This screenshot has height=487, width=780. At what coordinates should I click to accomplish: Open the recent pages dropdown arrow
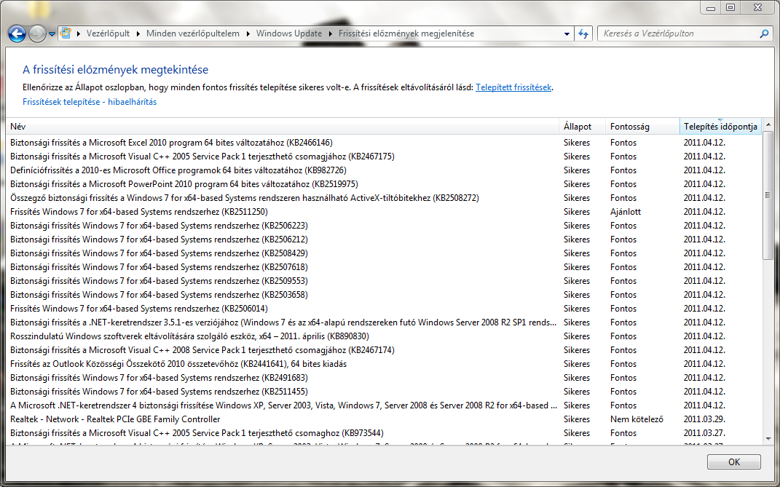52,34
